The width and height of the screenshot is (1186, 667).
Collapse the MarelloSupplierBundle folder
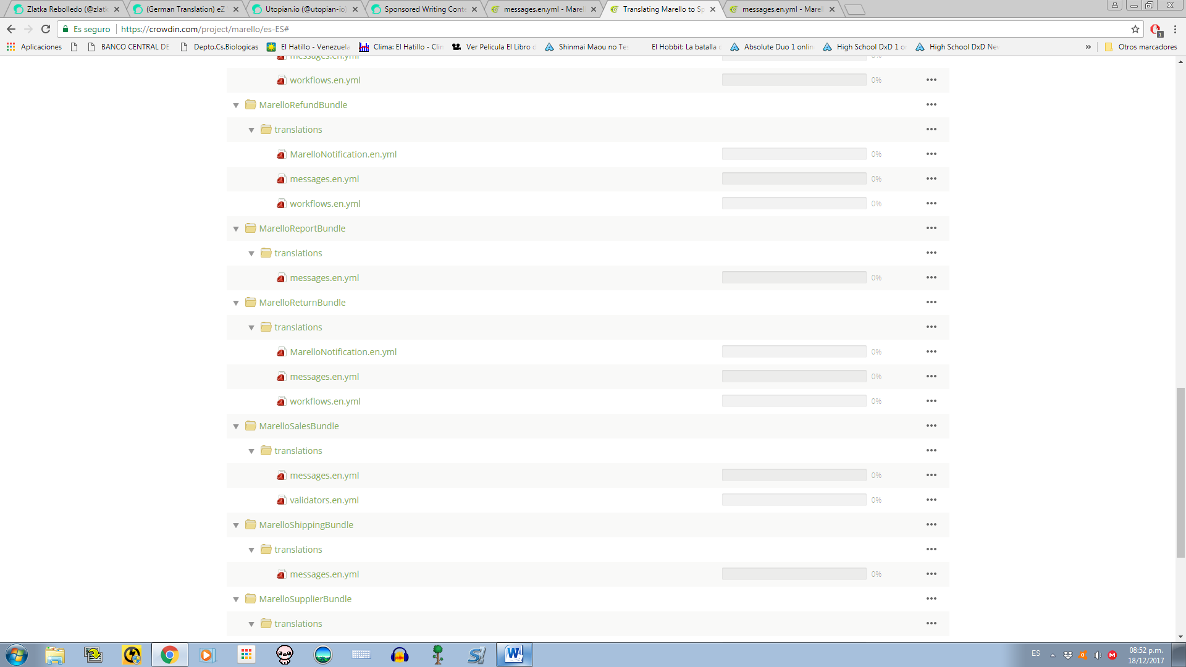click(236, 600)
